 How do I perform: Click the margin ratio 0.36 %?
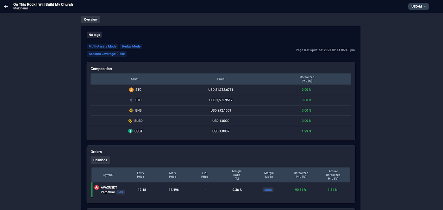237,190
